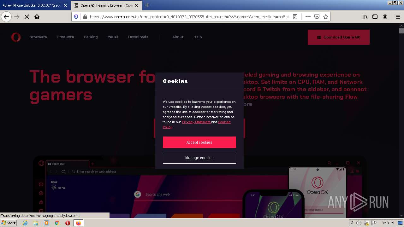Click the address bar URL field
Viewport: 404px width, 227px height.
click(x=189, y=17)
